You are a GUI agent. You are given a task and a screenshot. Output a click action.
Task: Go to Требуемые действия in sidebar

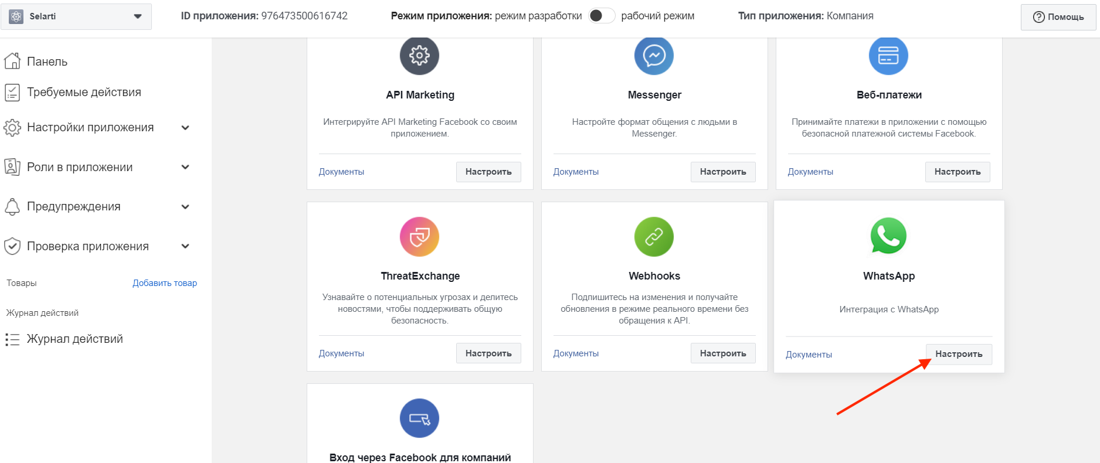tap(84, 92)
